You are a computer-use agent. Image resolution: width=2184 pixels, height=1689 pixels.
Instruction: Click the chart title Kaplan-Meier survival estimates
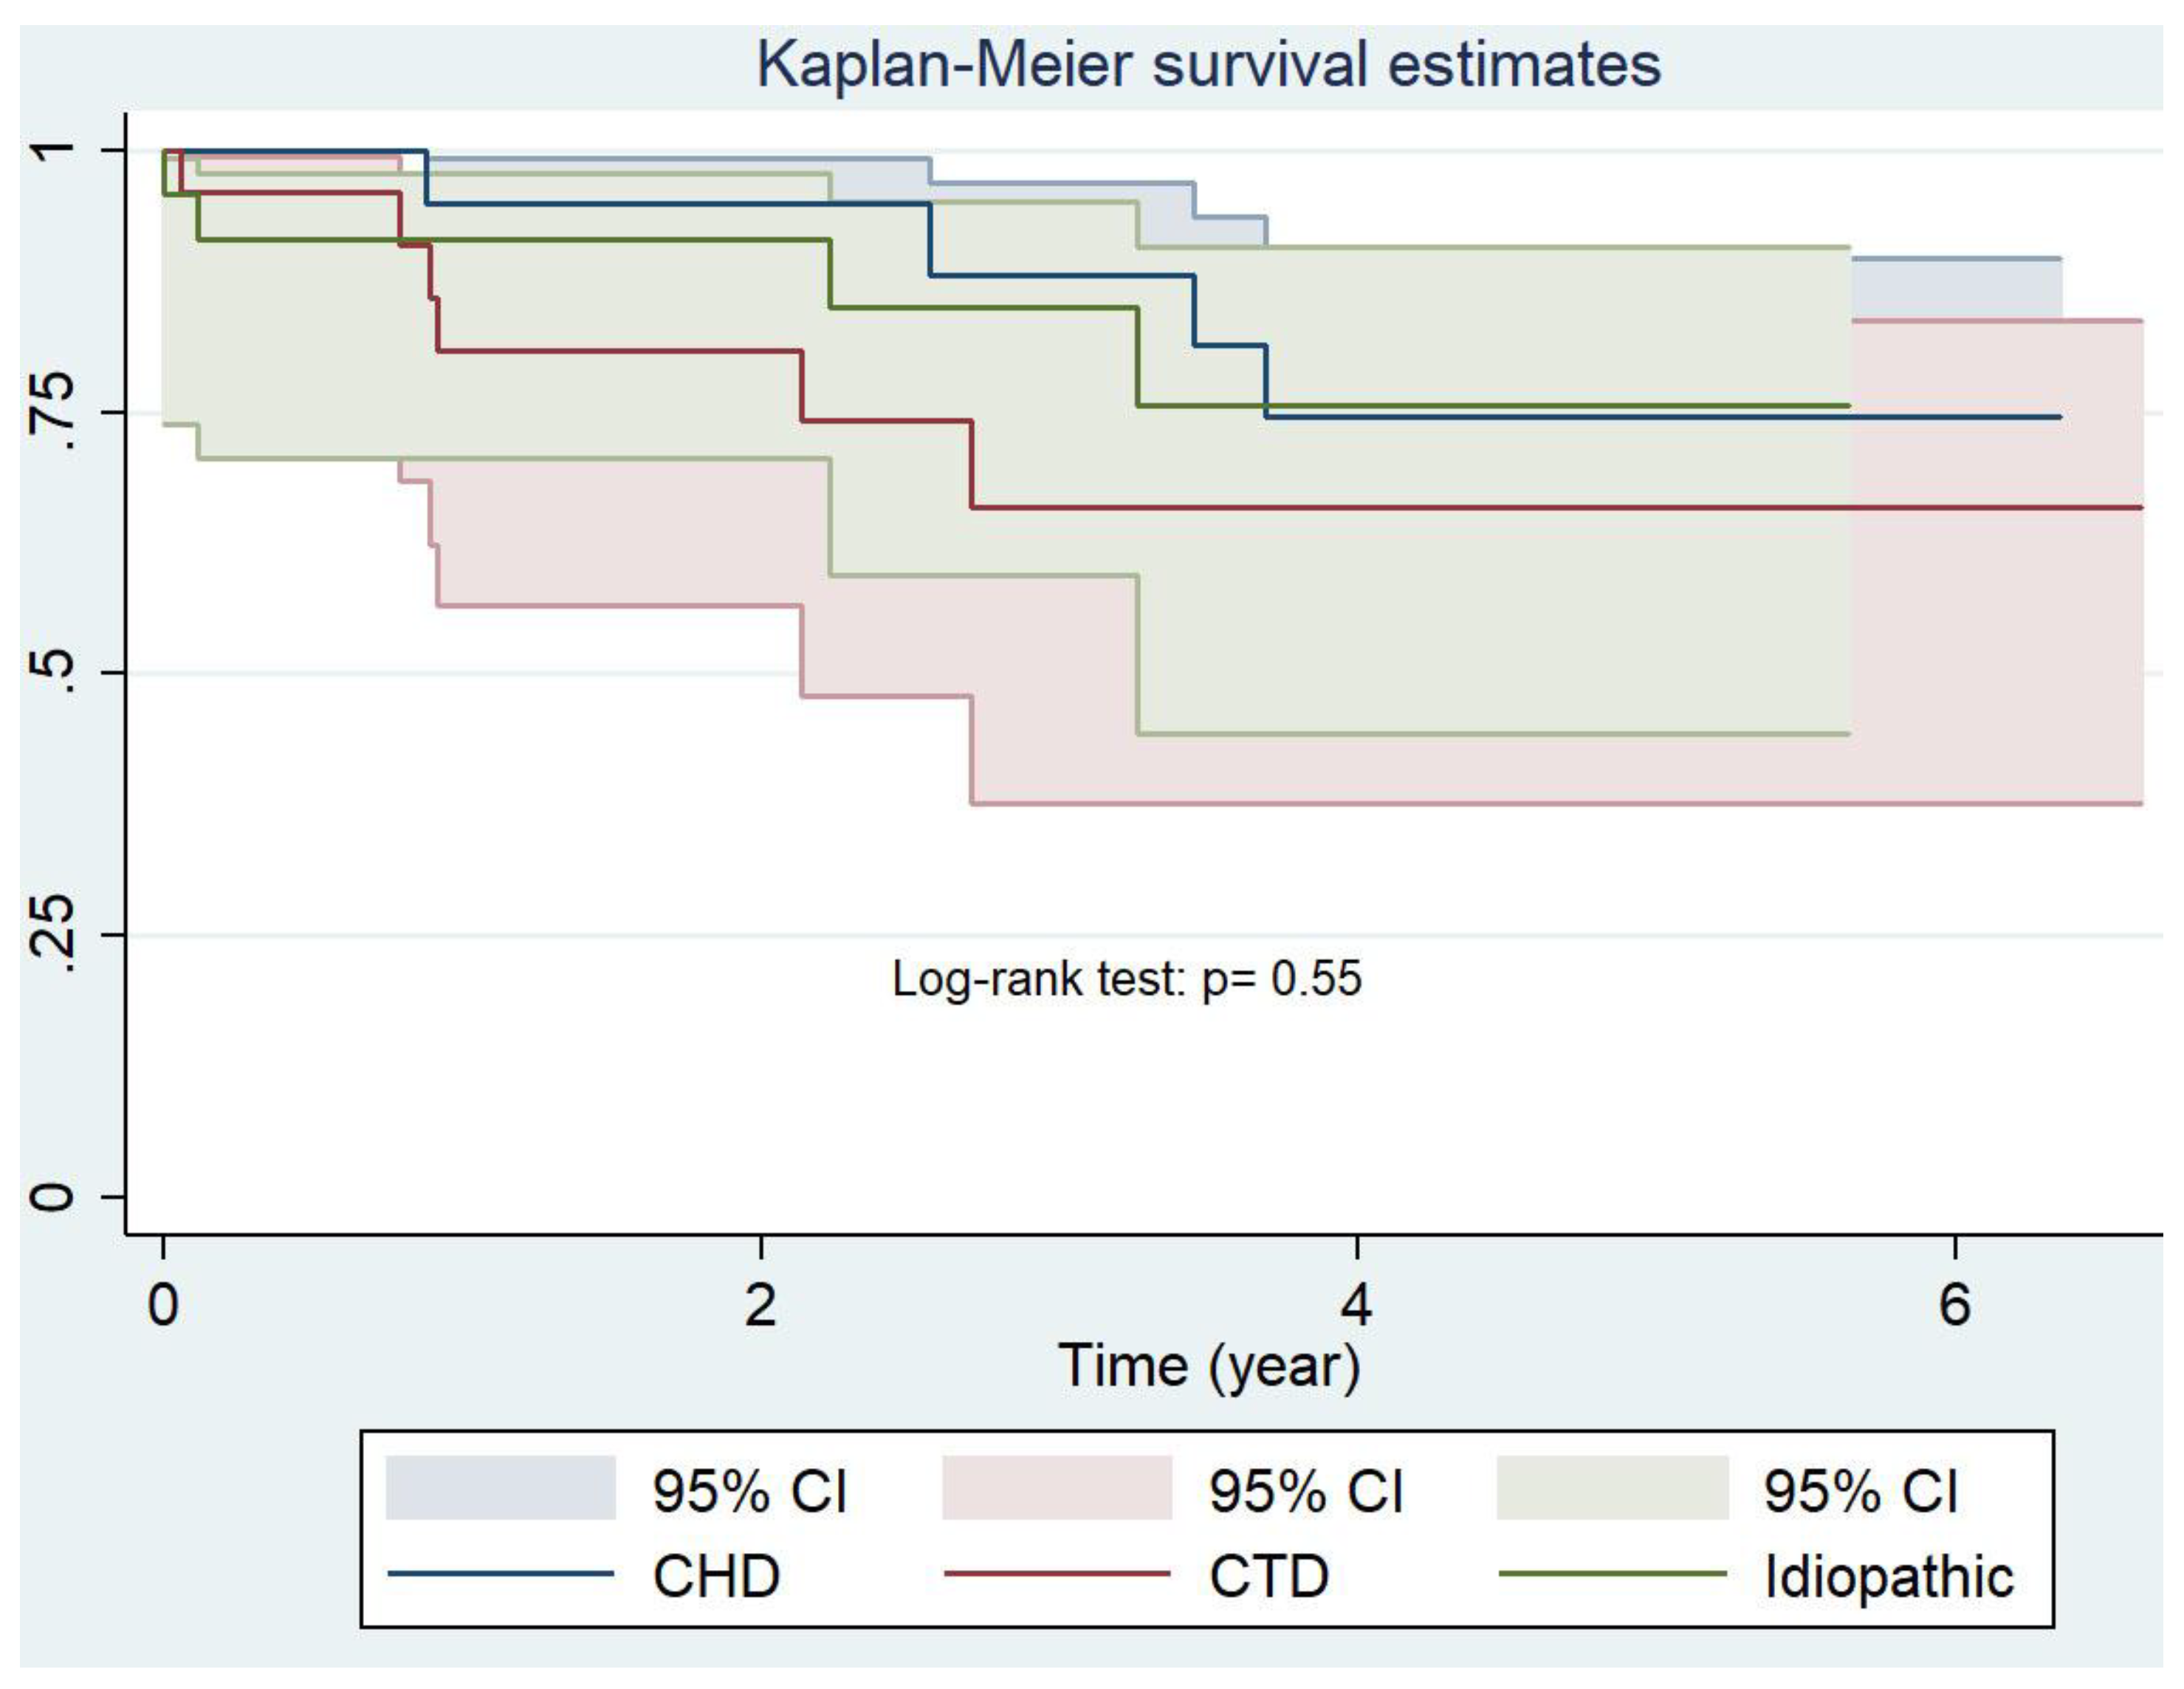(x=1208, y=65)
